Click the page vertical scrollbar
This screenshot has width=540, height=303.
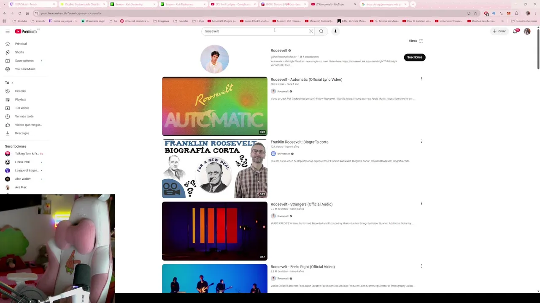click(x=538, y=48)
